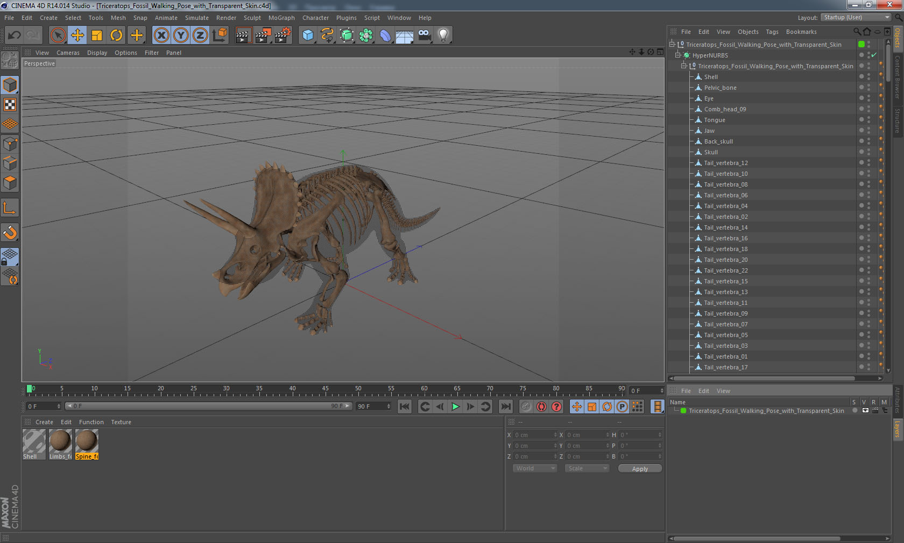
Task: Click the coordinate system icon
Action: (x=220, y=35)
